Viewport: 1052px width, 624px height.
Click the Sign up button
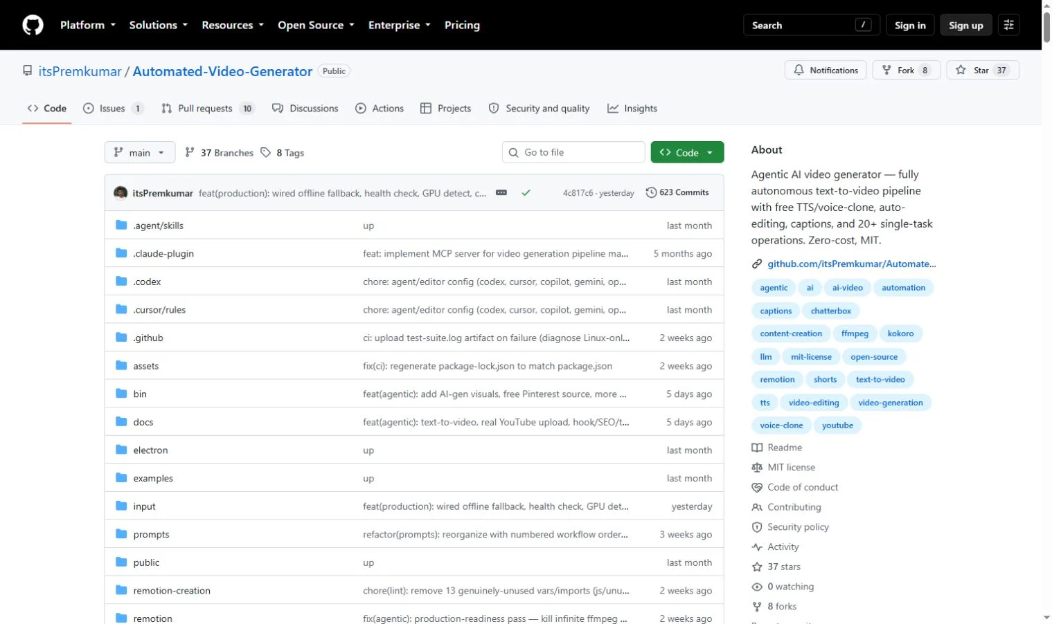tap(966, 25)
